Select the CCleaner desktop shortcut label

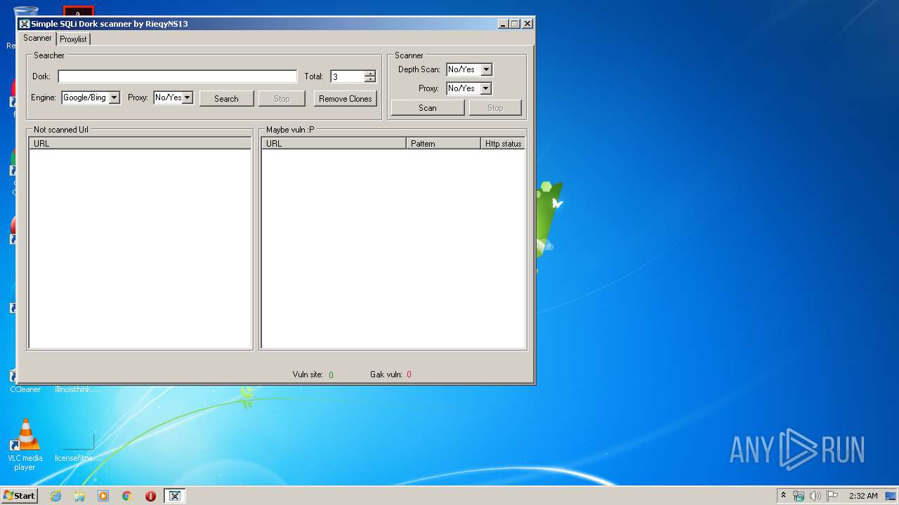[25, 389]
